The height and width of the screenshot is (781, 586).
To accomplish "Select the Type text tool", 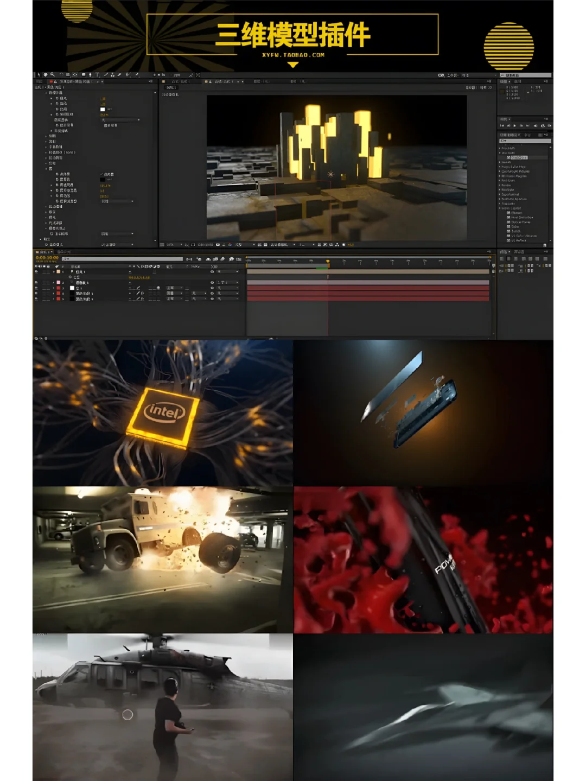I will 97,75.
